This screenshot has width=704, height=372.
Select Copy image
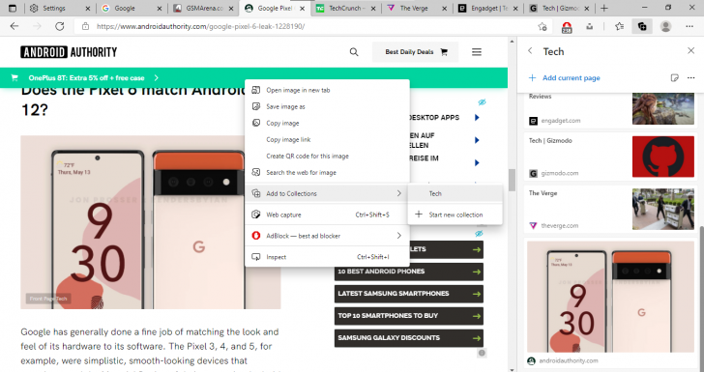(327, 123)
